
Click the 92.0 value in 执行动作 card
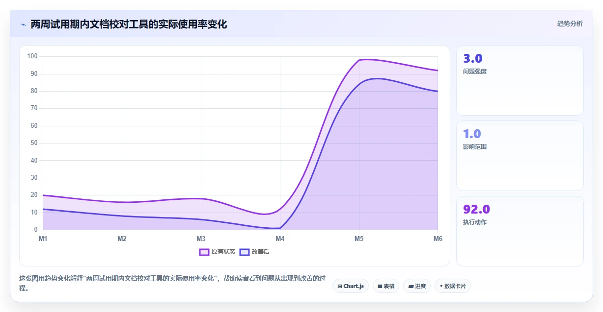[x=476, y=209]
